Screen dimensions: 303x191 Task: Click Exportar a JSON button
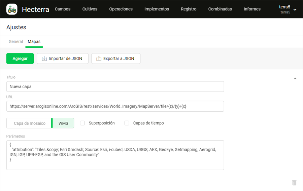pyautogui.click(x=116, y=59)
